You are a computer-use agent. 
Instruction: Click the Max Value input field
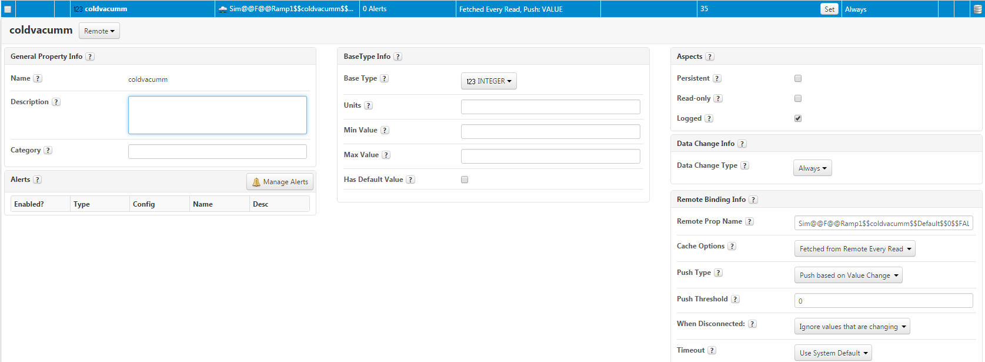point(550,156)
